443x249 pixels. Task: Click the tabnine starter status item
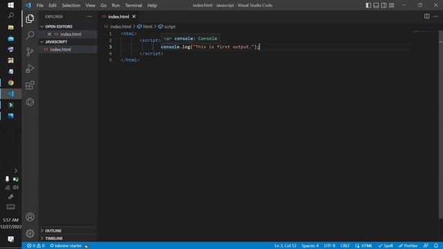69,246
